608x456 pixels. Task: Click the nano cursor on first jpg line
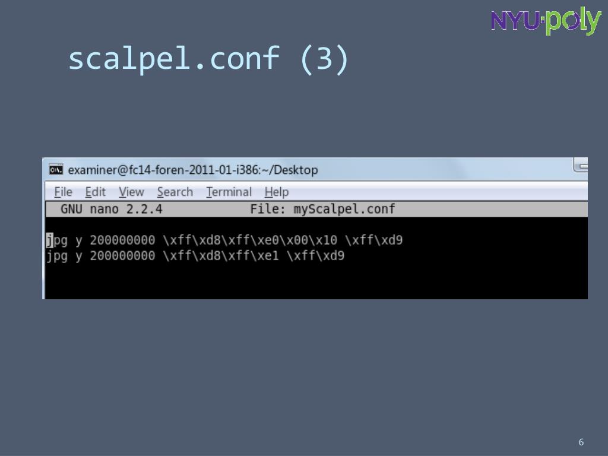tap(49, 240)
